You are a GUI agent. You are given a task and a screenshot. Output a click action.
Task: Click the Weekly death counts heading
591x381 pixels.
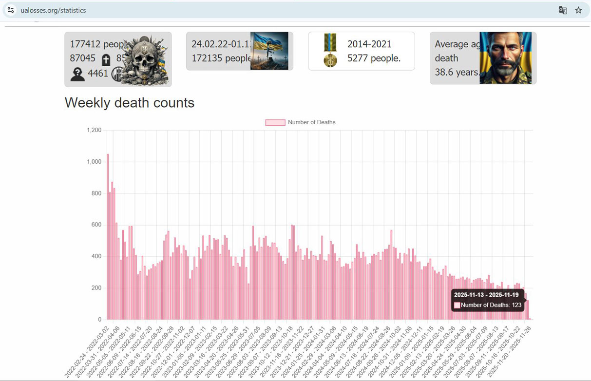click(130, 103)
